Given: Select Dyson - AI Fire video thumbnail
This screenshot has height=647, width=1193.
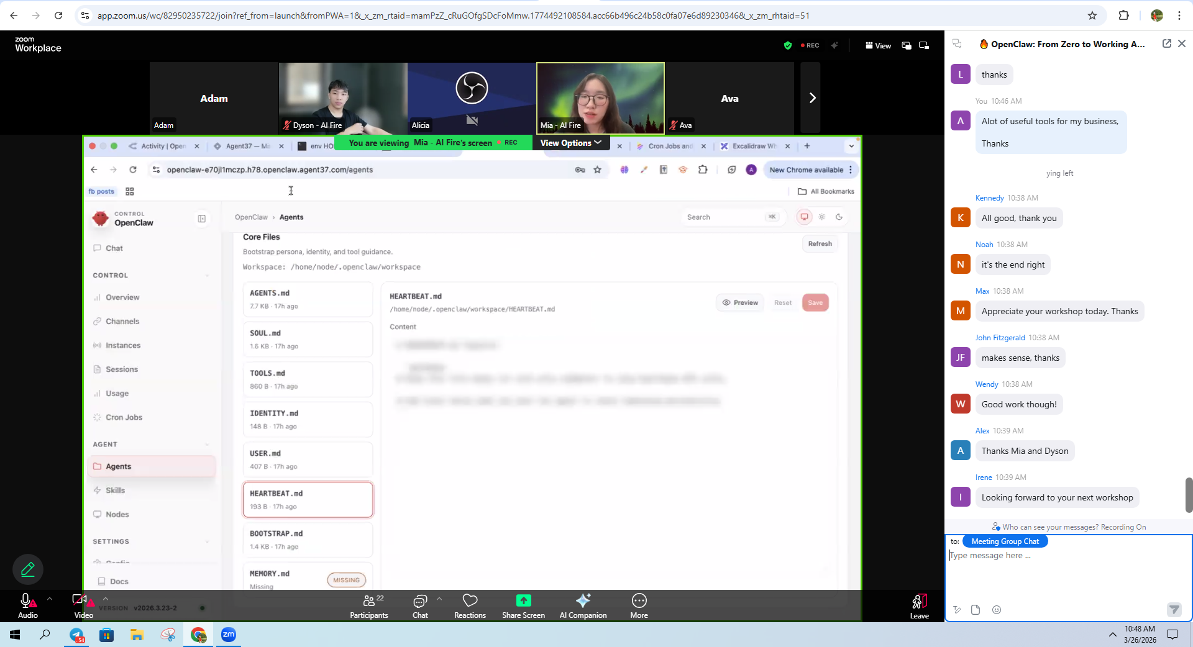Looking at the screenshot, I should pos(343,98).
